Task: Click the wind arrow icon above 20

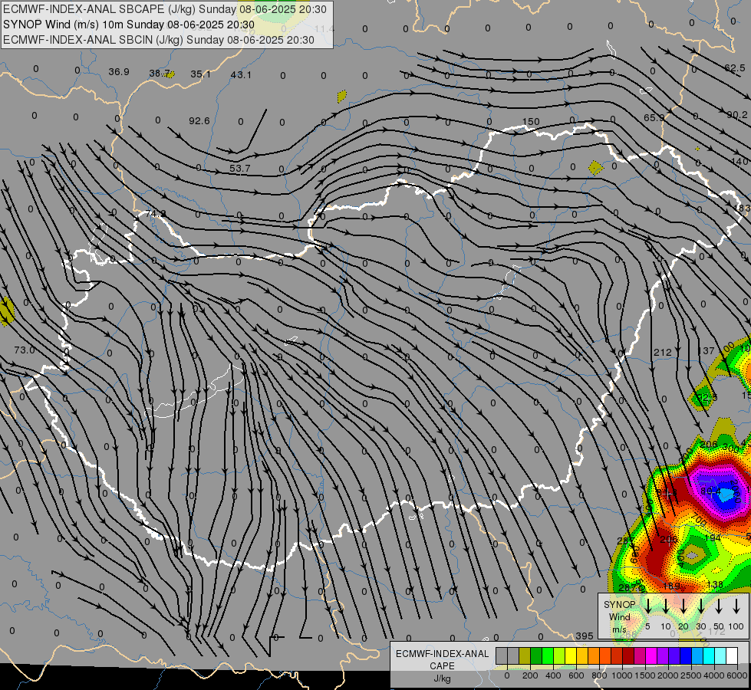Action: pyautogui.click(x=683, y=606)
